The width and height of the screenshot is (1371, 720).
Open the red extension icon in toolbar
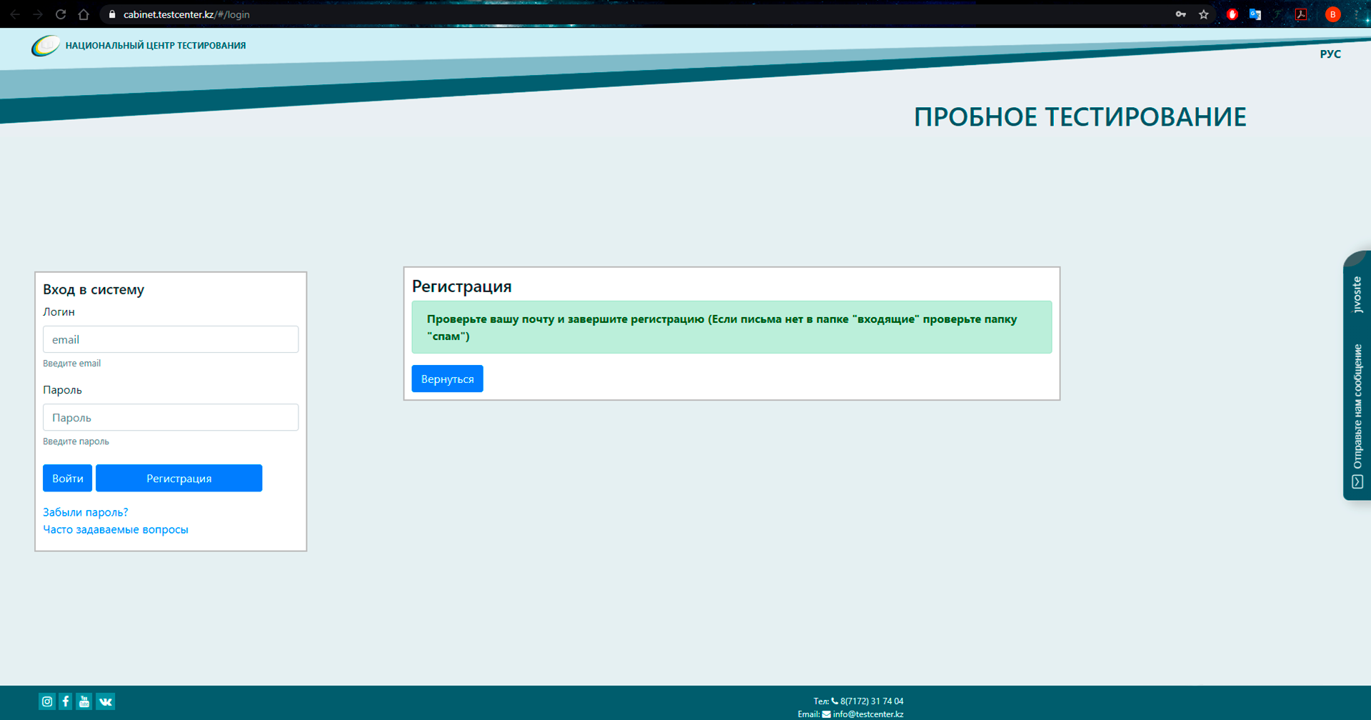[1232, 14]
